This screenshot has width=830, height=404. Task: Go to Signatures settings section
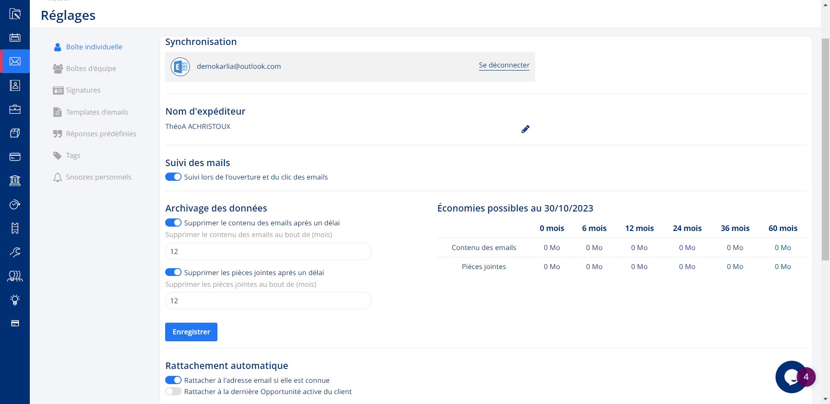point(83,90)
